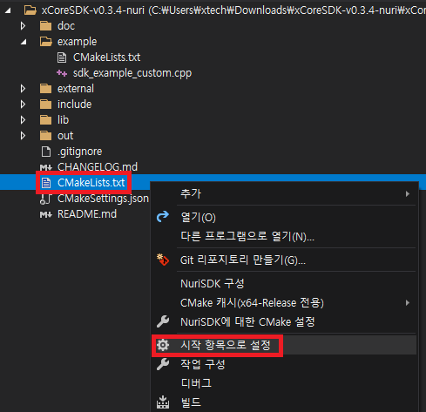426x412 pixels.
Task: Expand the external folder arrow
Action: tap(23, 89)
